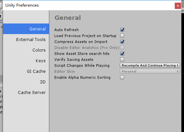
Task: Toggle Compress Assets on Import checkbox
Action: click(122, 42)
